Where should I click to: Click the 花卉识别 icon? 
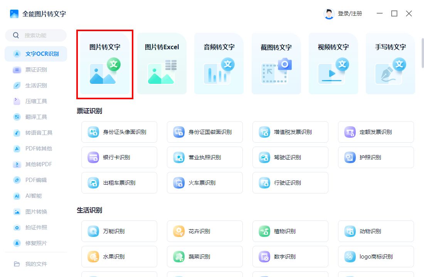pyautogui.click(x=179, y=231)
